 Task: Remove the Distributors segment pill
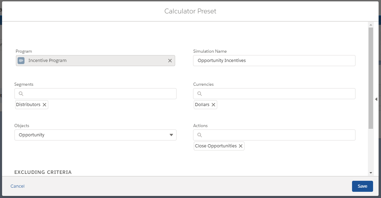[44, 105]
